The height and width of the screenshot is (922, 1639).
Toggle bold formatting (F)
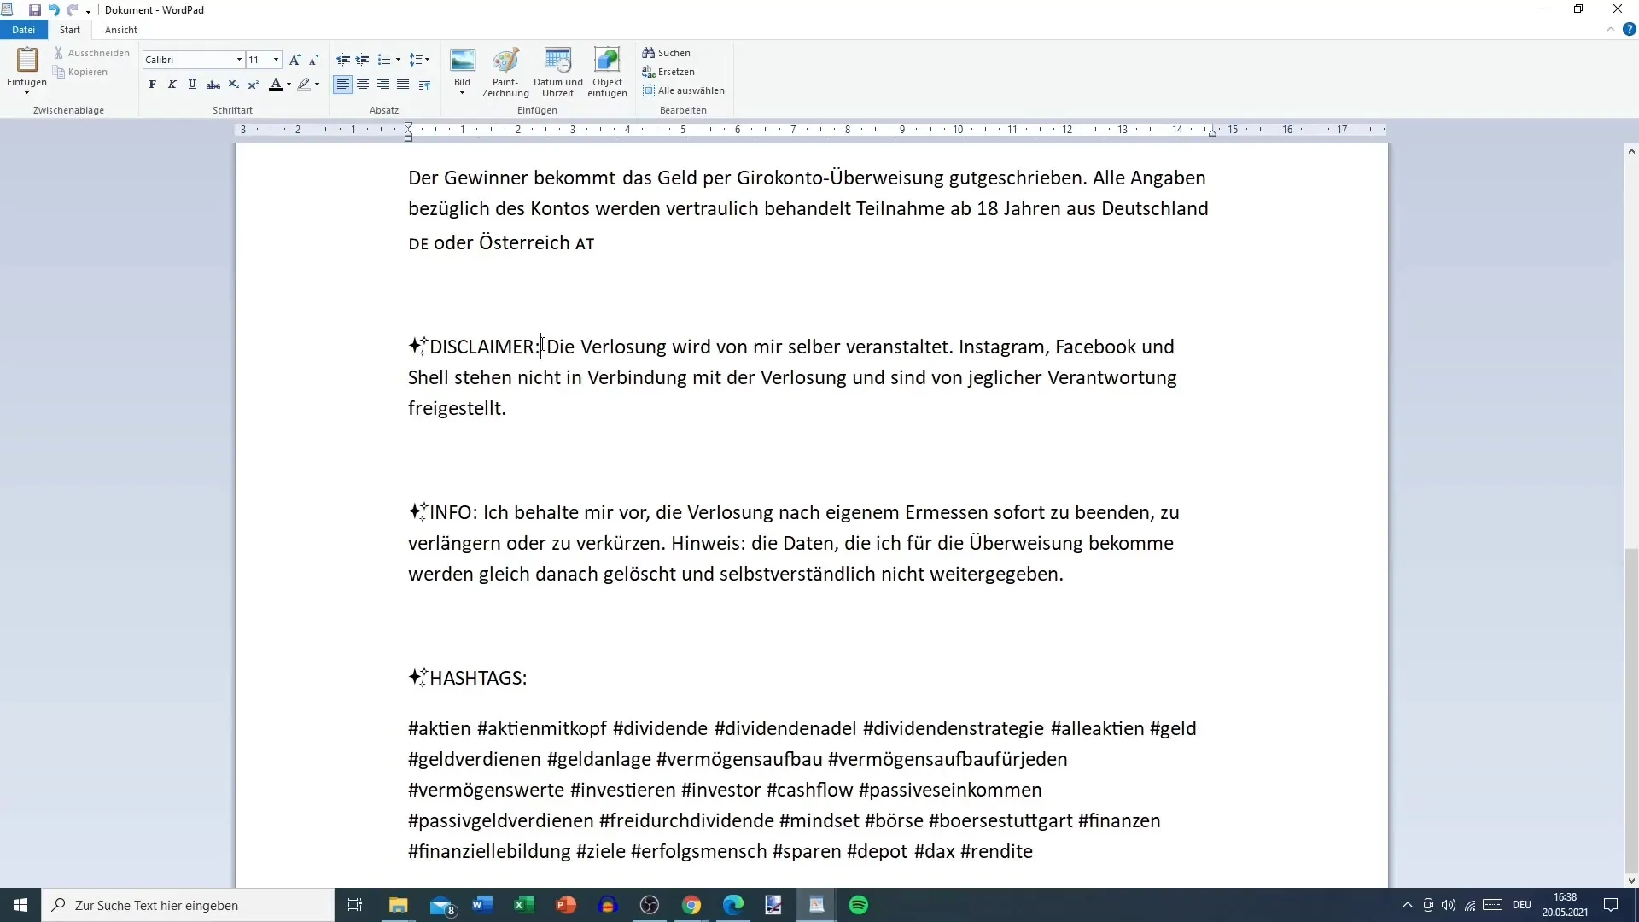[x=152, y=85]
